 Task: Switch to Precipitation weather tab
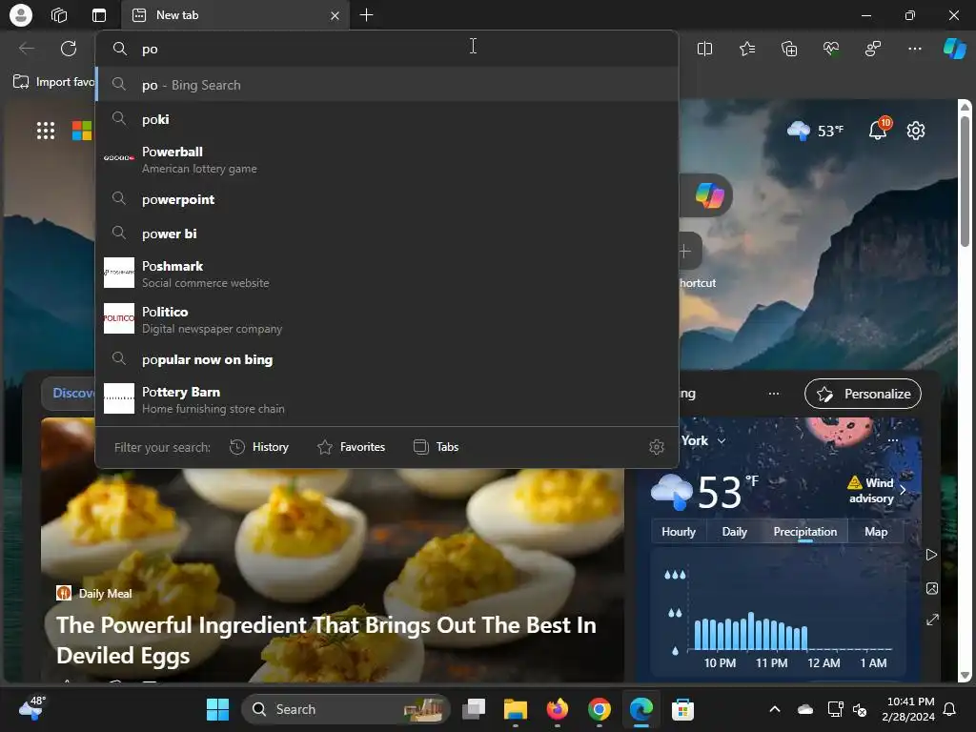click(804, 532)
